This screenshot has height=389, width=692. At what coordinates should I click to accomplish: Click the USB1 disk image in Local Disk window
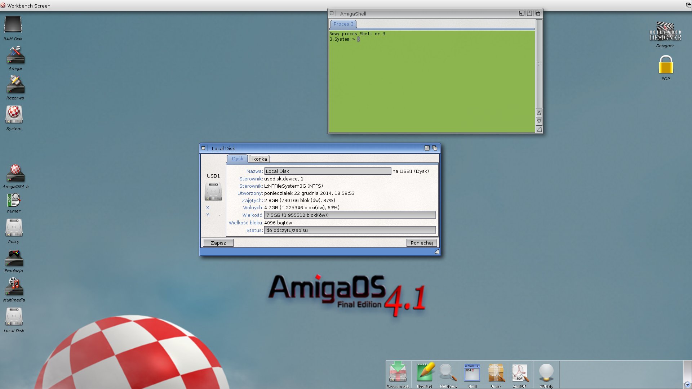[x=213, y=191]
